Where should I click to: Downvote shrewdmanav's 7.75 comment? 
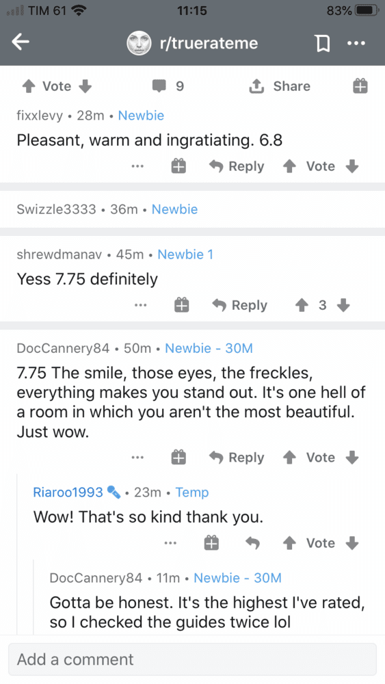[x=343, y=305]
